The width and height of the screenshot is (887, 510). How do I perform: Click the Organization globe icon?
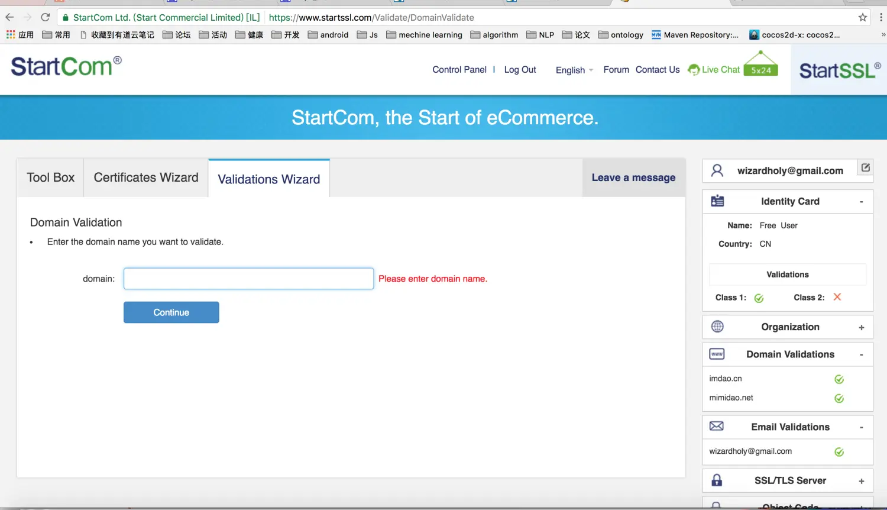coord(717,327)
